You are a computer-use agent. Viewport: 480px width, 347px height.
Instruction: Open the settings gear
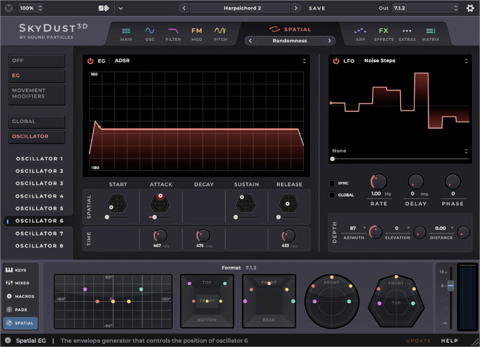469,8
